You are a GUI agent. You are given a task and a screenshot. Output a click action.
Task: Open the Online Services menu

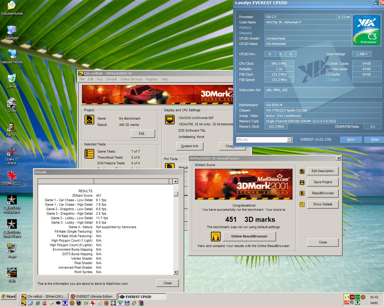(x=131, y=79)
